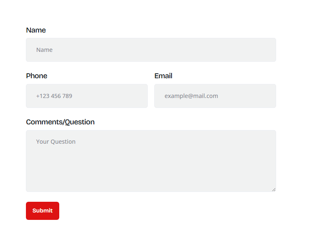Click the "Comments/Question" label

click(x=60, y=122)
